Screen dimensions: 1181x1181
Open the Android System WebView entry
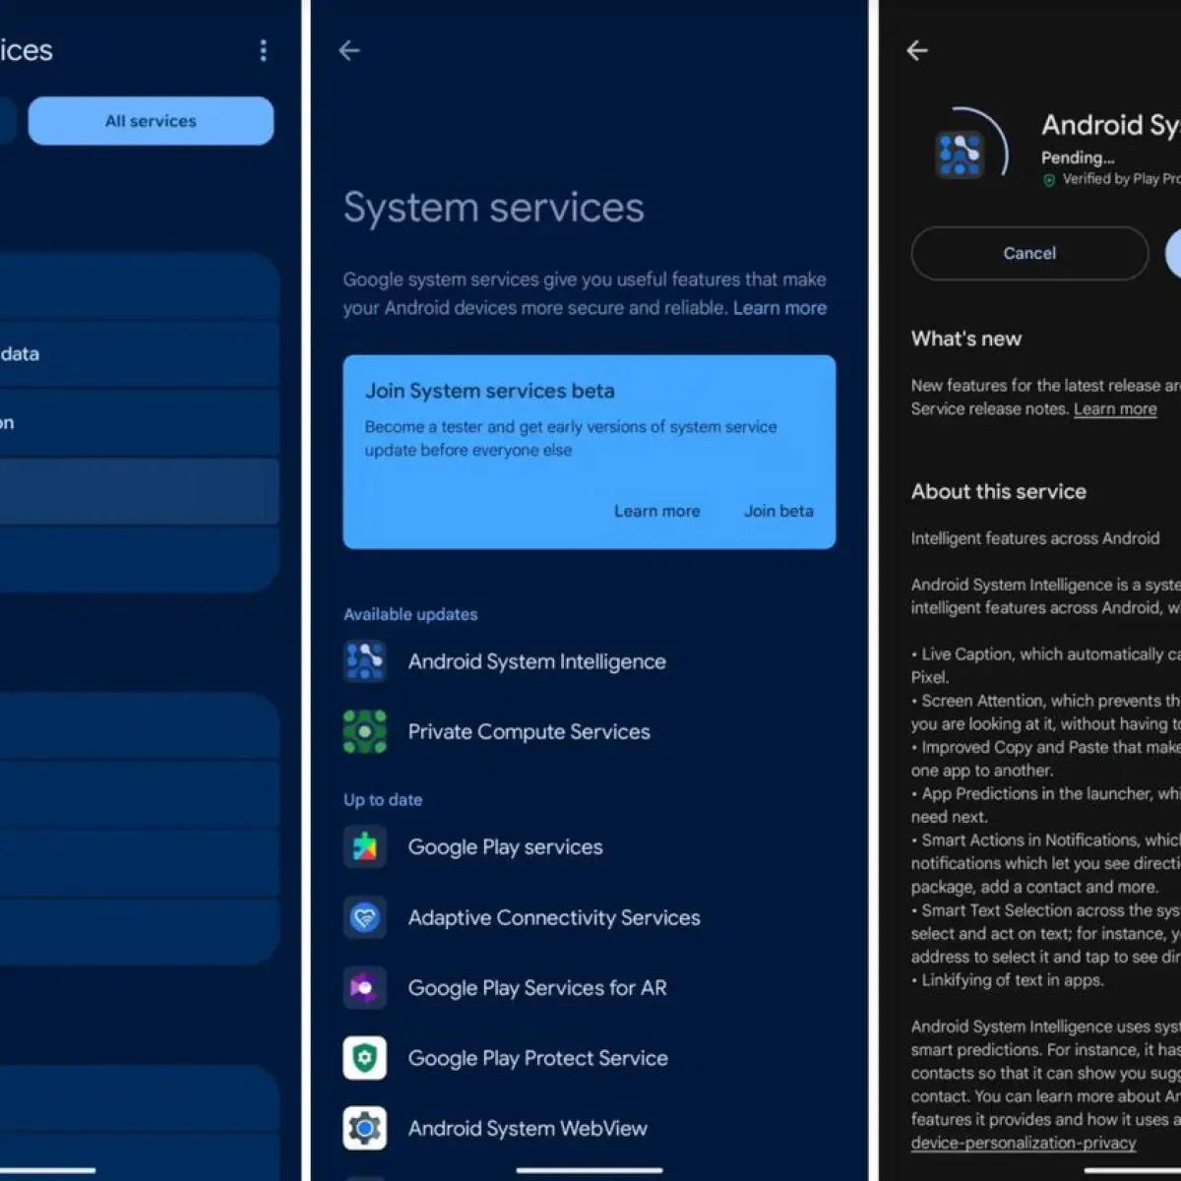click(x=528, y=1129)
